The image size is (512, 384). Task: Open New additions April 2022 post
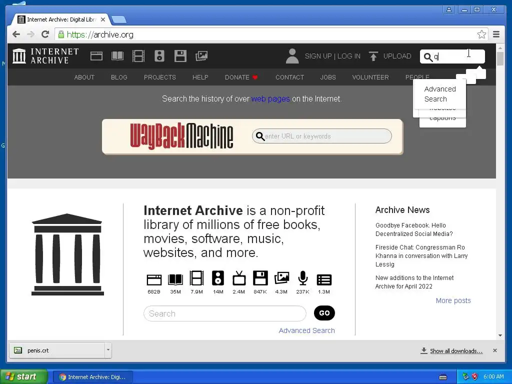pos(414,282)
